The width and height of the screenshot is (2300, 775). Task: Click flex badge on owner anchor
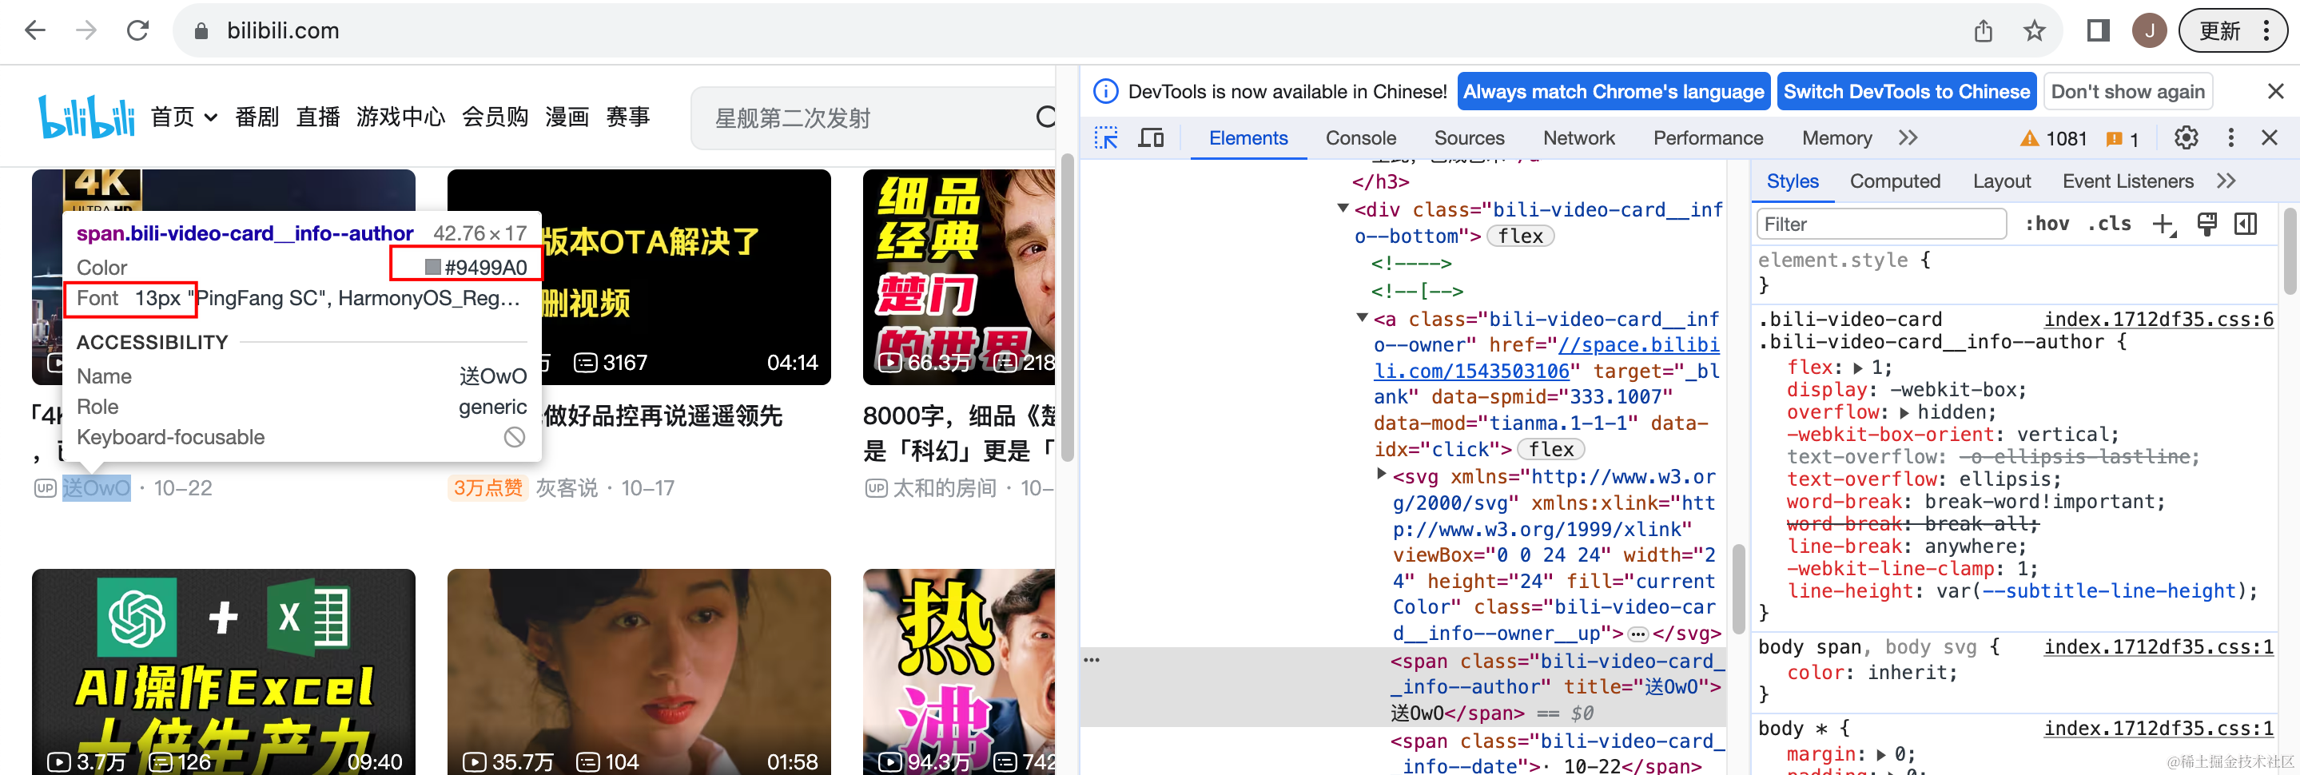1551,449
